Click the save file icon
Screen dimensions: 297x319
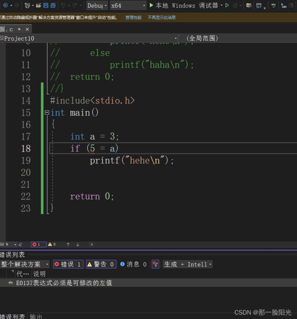(46, 5)
